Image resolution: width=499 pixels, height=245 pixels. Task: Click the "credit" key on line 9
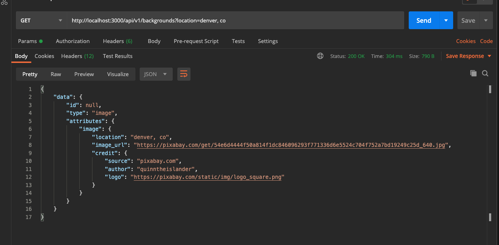point(104,153)
